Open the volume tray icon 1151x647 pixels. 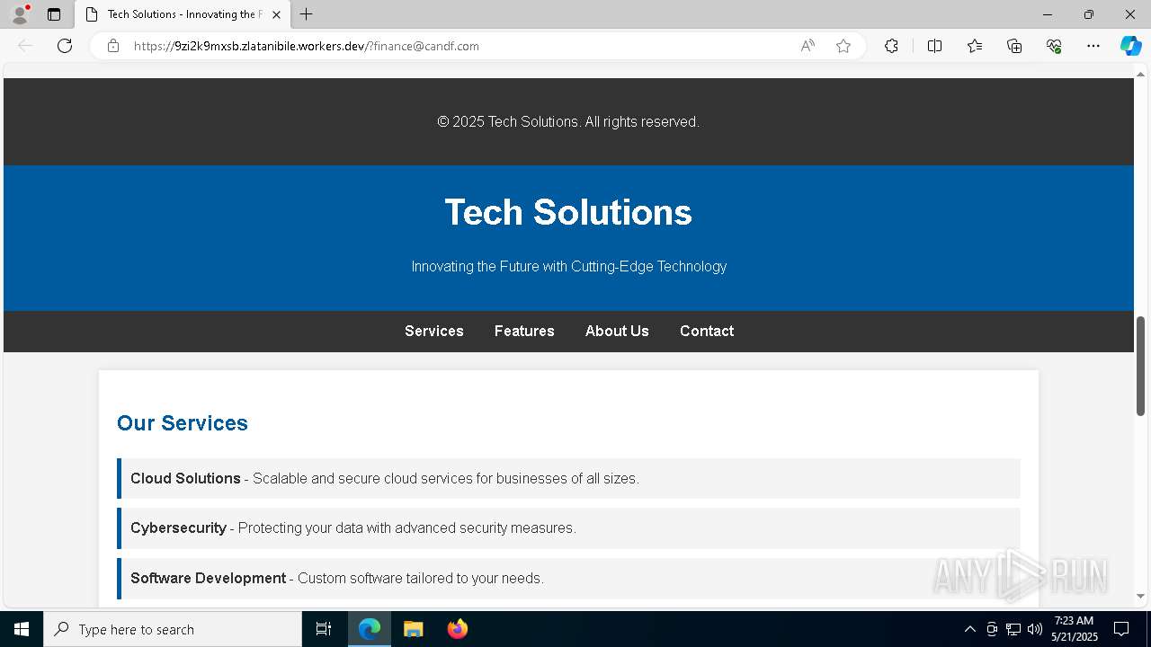tap(1035, 629)
